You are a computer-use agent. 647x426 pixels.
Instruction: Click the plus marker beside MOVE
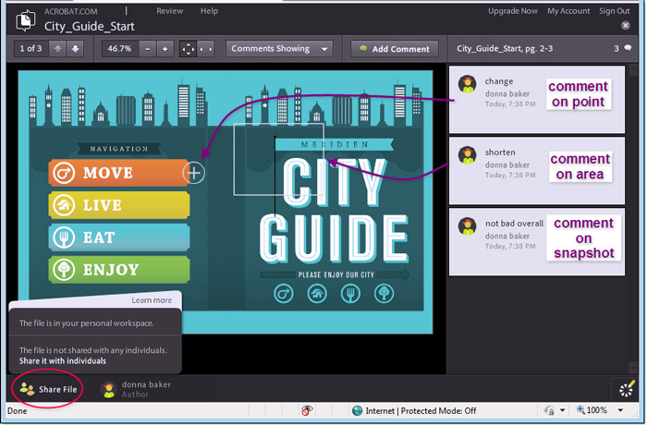(193, 172)
